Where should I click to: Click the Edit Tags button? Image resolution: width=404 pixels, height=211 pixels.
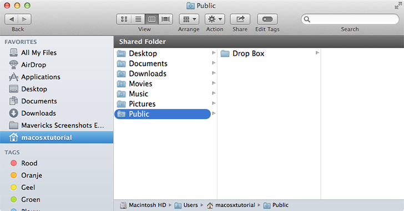(267, 19)
